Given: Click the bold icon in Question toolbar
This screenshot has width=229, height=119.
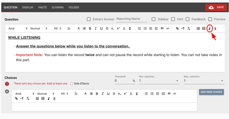Looking at the screenshot, I should 90,28.
